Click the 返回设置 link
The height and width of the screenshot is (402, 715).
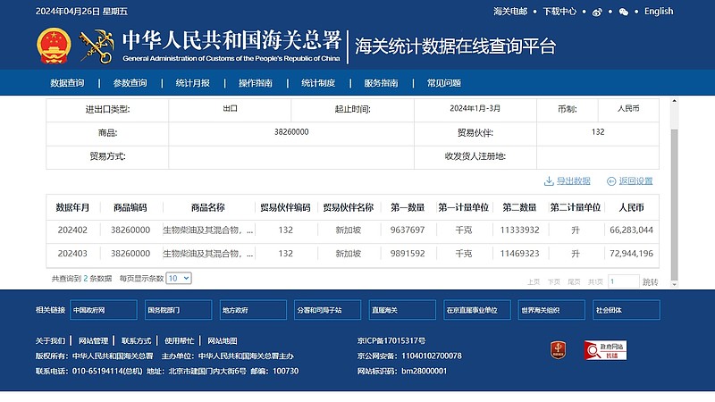pyautogui.click(x=635, y=181)
